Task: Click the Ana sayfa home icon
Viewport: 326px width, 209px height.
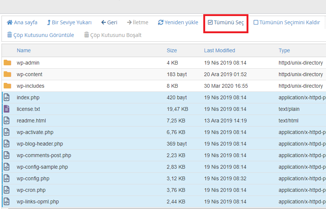Action: 10,22
